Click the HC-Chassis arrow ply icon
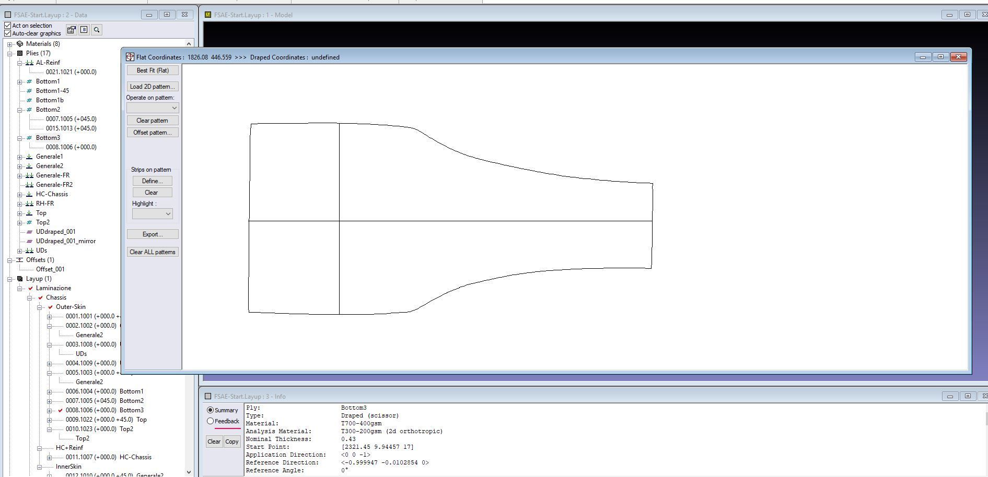The image size is (988, 477). [29, 194]
